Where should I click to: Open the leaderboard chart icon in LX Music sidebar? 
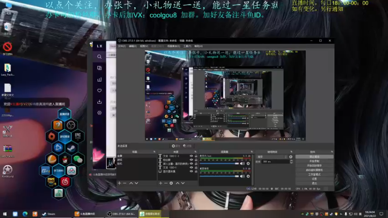click(99, 79)
